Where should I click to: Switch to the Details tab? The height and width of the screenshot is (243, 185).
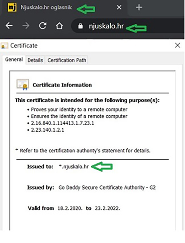(35, 60)
